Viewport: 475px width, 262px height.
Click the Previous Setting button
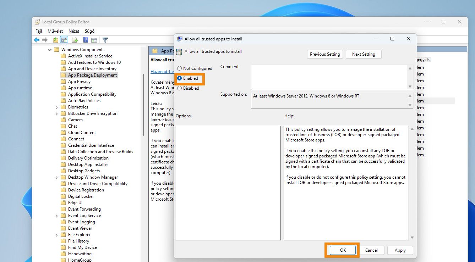pos(325,54)
